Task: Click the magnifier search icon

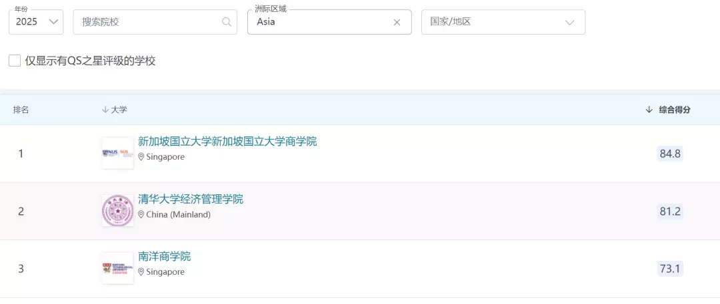Action: 227,22
